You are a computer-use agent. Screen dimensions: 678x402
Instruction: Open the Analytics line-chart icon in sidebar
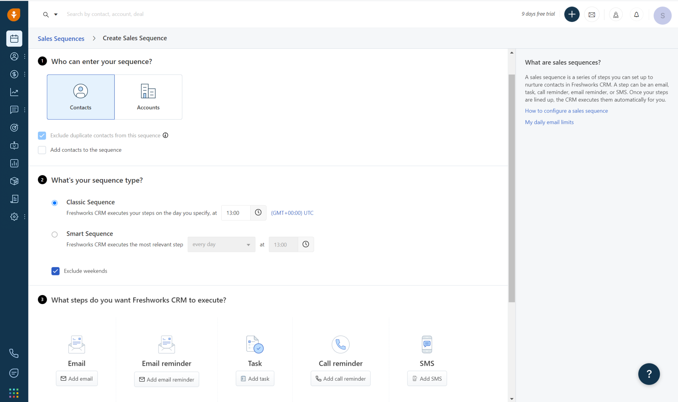tap(14, 92)
